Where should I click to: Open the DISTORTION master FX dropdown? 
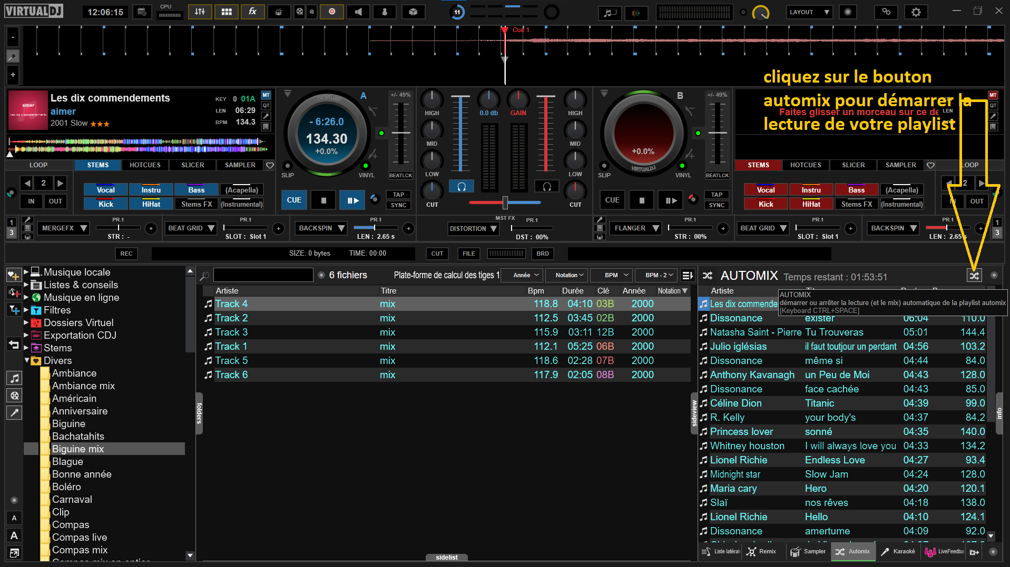coord(473,229)
